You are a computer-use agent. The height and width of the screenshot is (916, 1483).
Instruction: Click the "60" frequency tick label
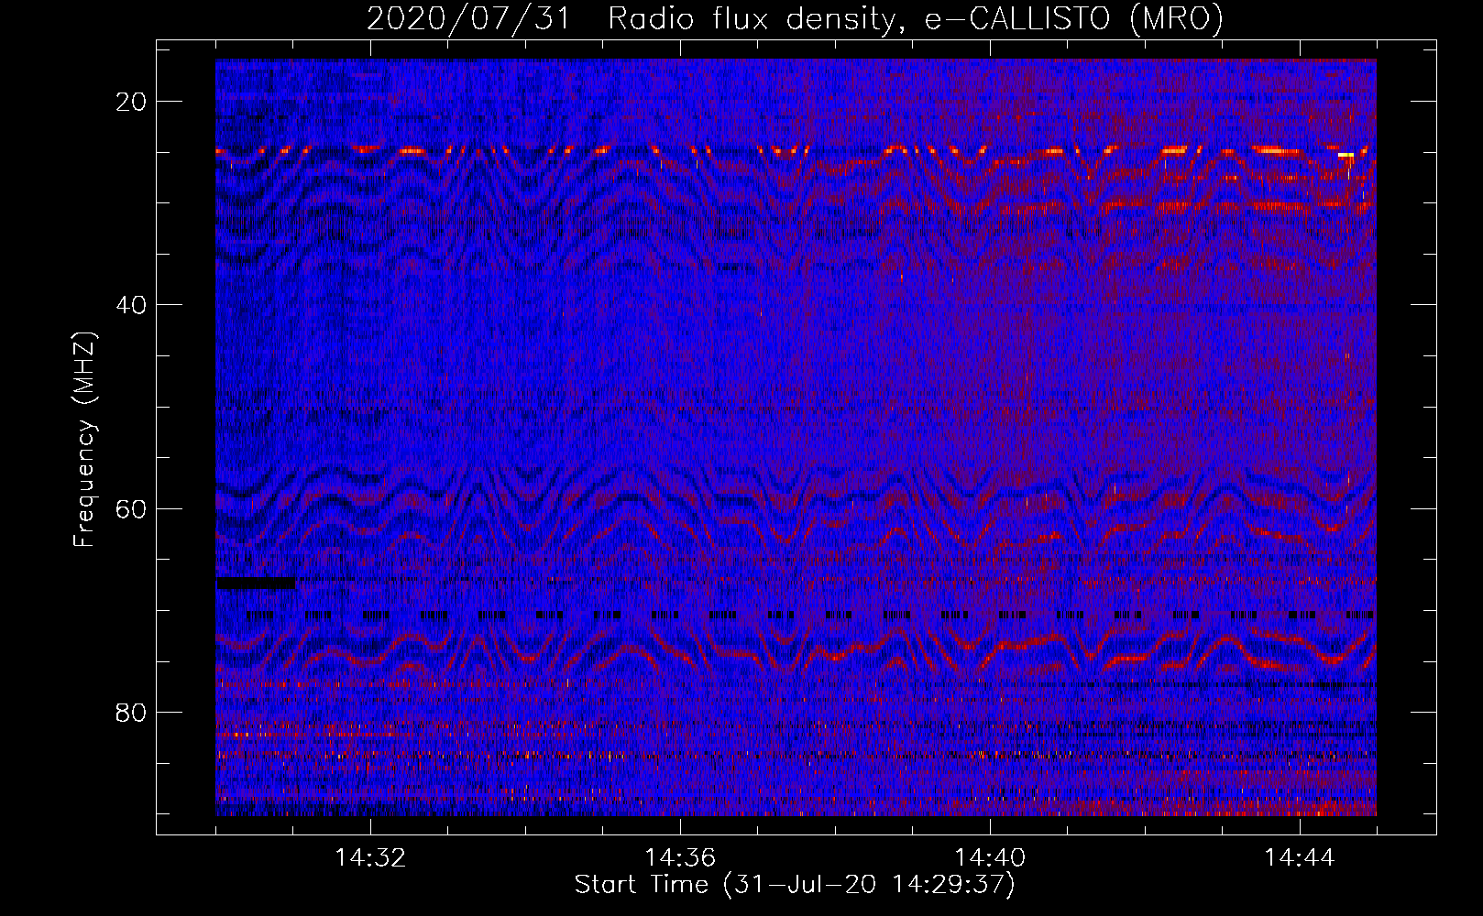pos(131,508)
